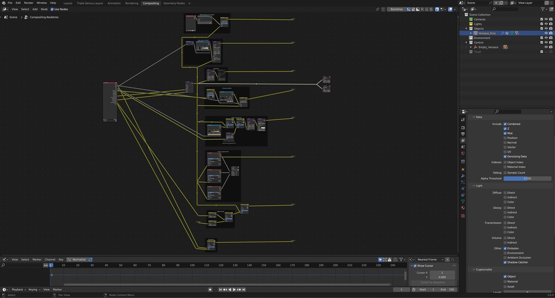Open the File menu
The image size is (555, 298).
point(10,3)
